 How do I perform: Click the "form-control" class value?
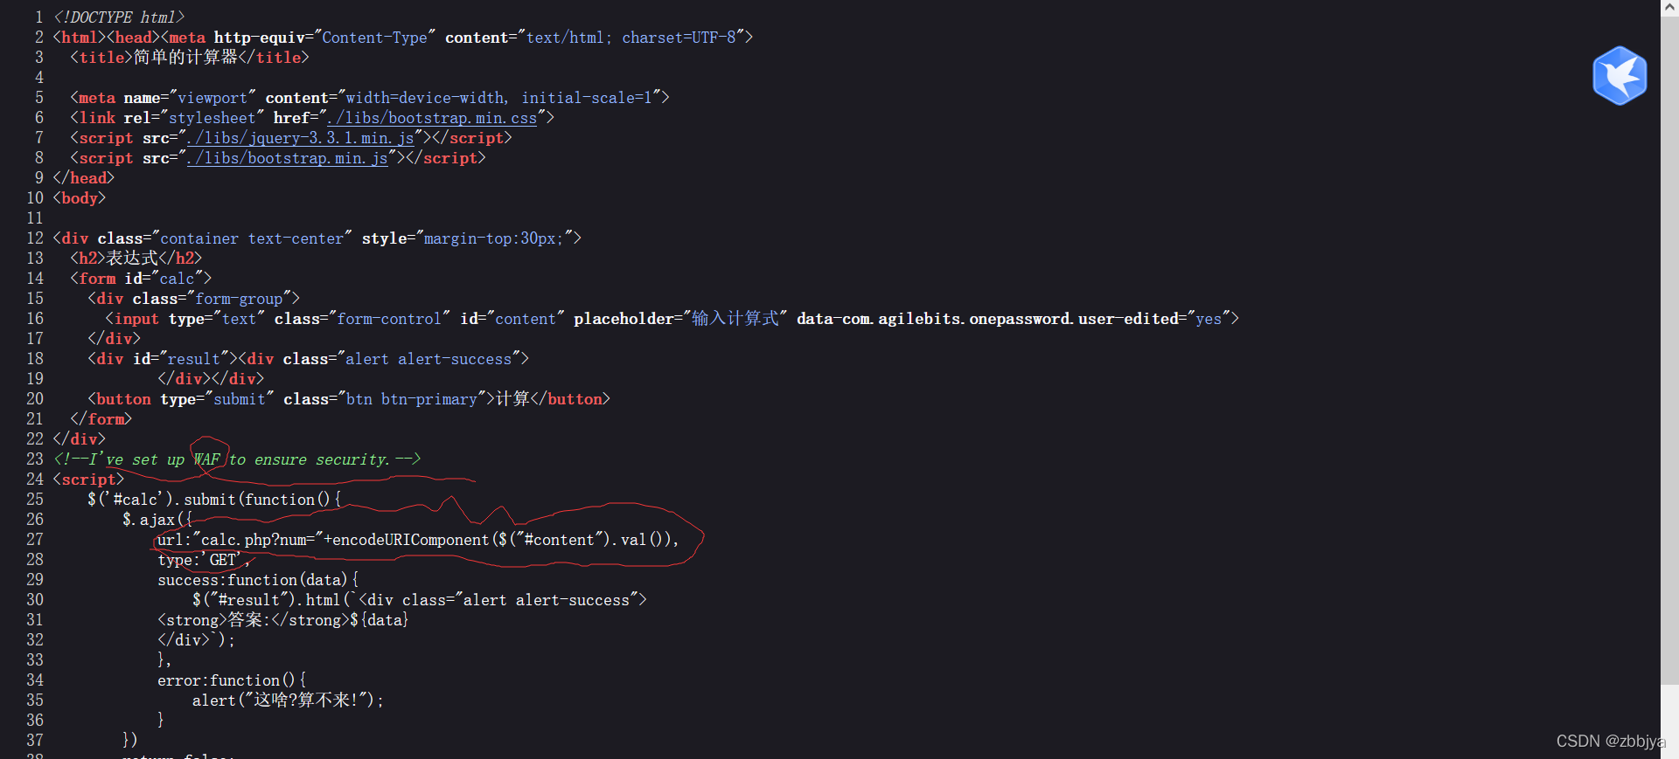(x=389, y=319)
